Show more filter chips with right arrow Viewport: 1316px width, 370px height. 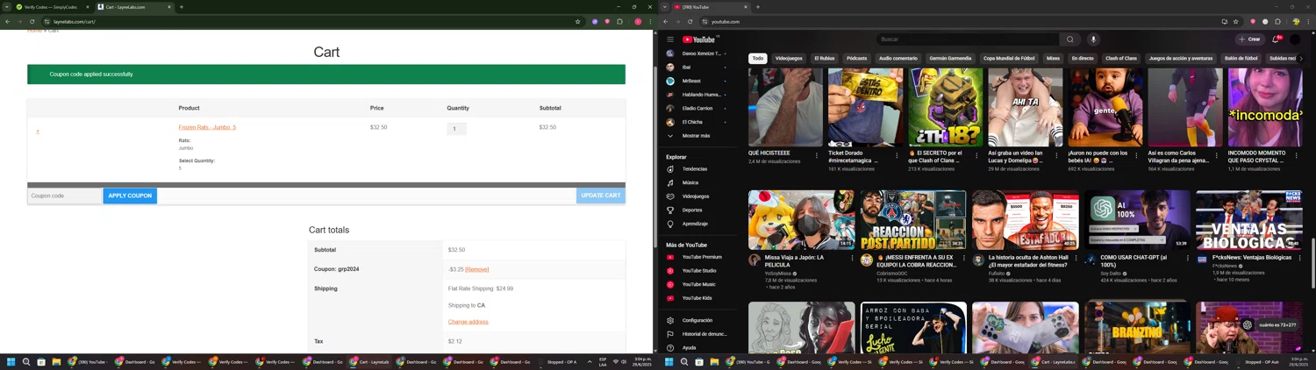click(x=1300, y=59)
